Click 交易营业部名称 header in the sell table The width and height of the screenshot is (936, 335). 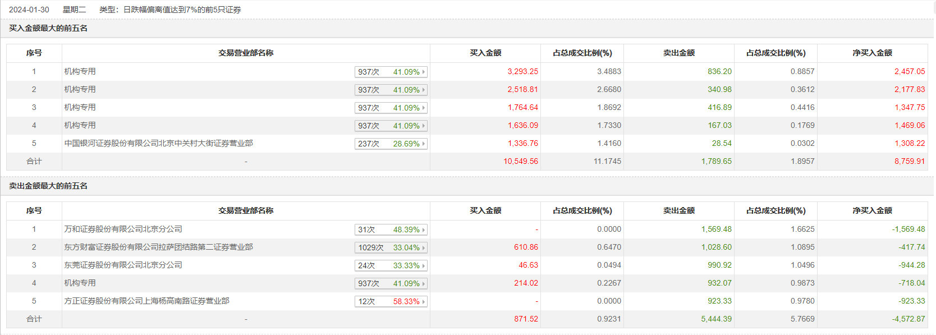(246, 210)
